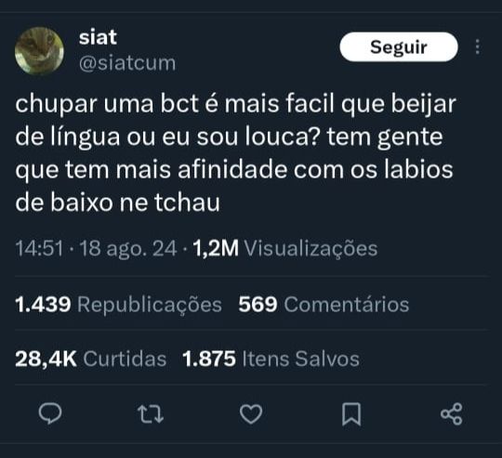Click the 14:51 timestamp

tap(39, 249)
